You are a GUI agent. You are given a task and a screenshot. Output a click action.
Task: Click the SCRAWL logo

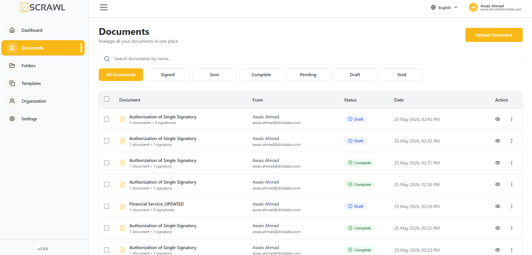[43, 7]
